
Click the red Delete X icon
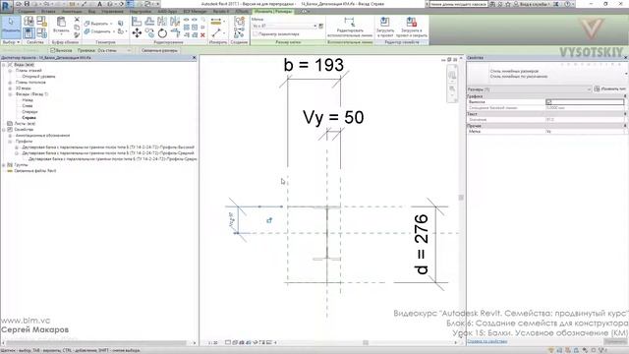[202, 35]
